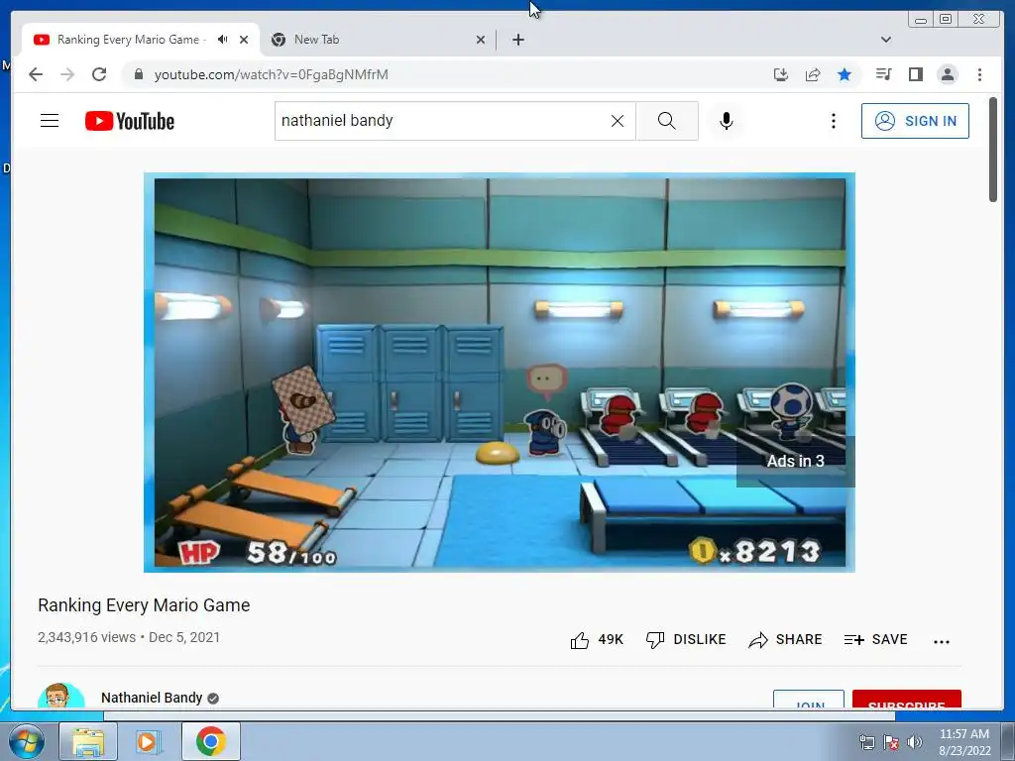Click the SHARE button
The image size is (1015, 761).
pos(785,640)
